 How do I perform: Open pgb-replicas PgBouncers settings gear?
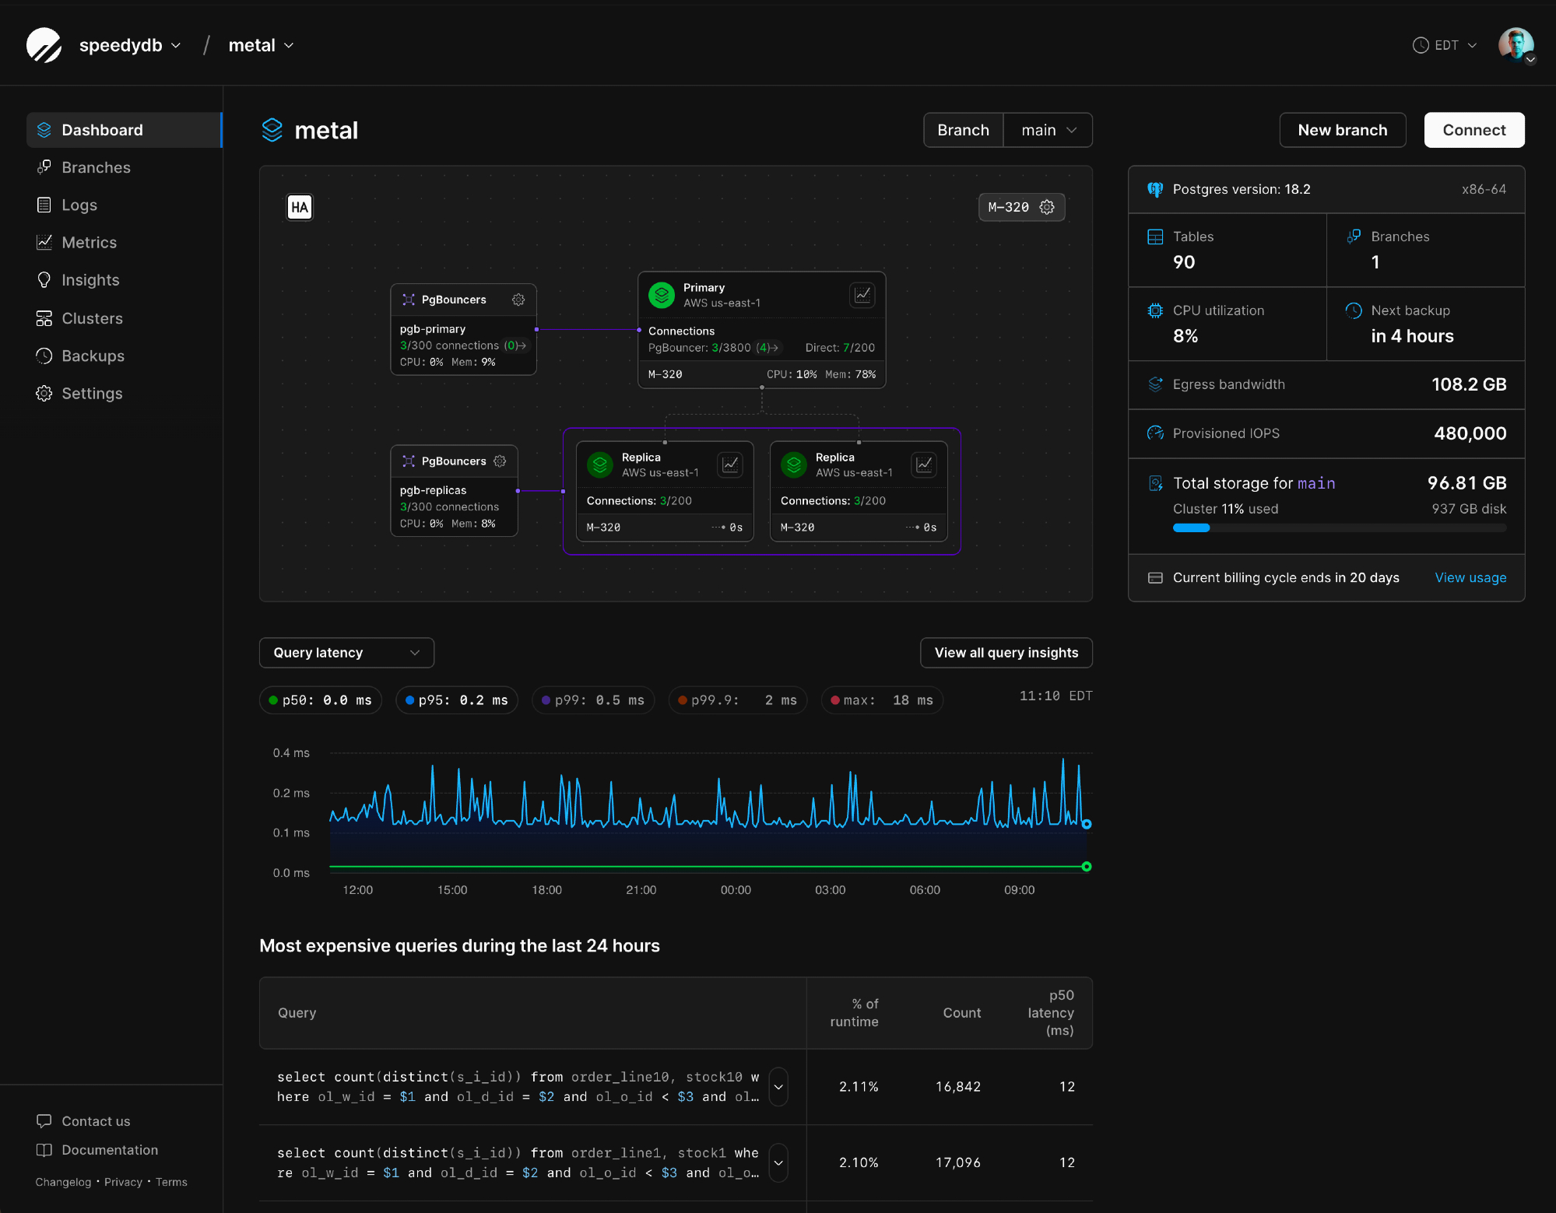click(x=500, y=461)
